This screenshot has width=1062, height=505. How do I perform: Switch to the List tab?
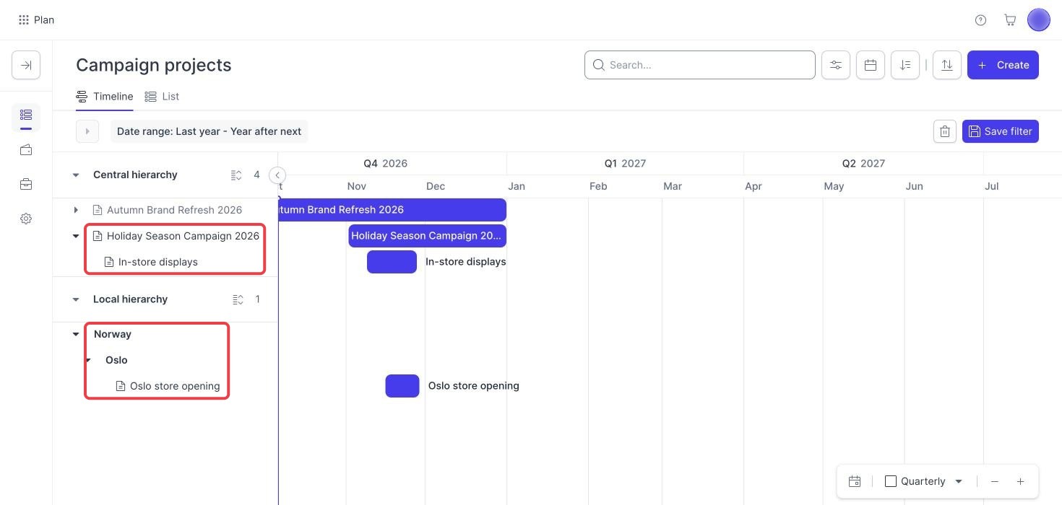tap(162, 96)
